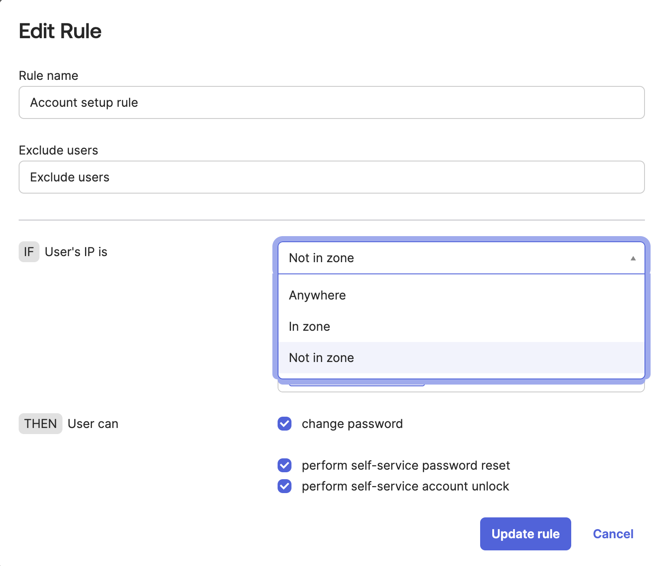Select Not in zone in the list
Image resolution: width=661 pixels, height=566 pixels.
tap(461, 358)
